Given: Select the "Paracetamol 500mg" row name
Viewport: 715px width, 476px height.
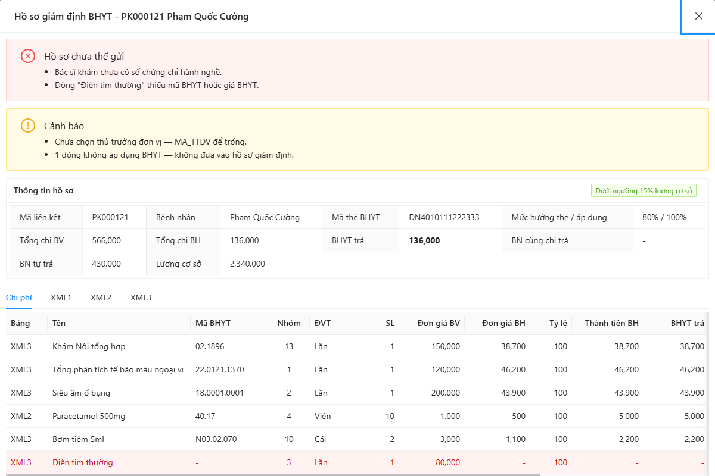Looking at the screenshot, I should click(89, 416).
